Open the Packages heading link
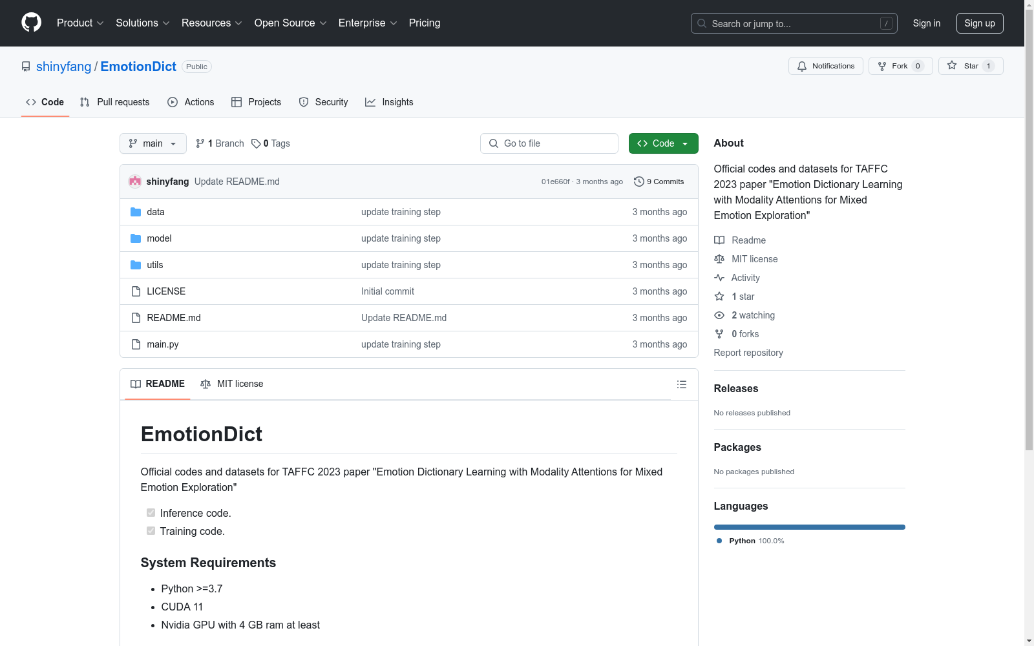 coord(737,447)
